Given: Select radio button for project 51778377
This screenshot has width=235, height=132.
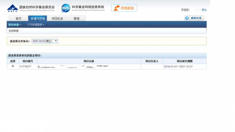Looking at the screenshot, I should tap(13, 66).
